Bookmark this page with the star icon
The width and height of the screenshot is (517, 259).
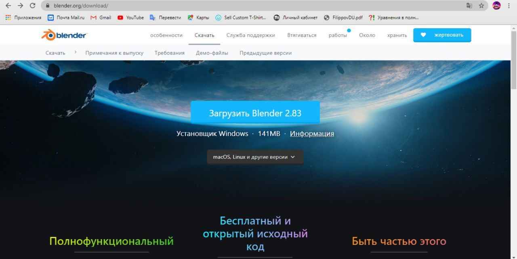click(481, 6)
